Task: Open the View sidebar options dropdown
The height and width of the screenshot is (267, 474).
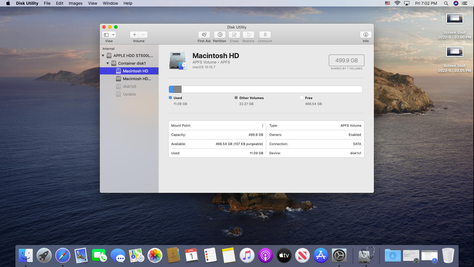Action: coord(109,35)
